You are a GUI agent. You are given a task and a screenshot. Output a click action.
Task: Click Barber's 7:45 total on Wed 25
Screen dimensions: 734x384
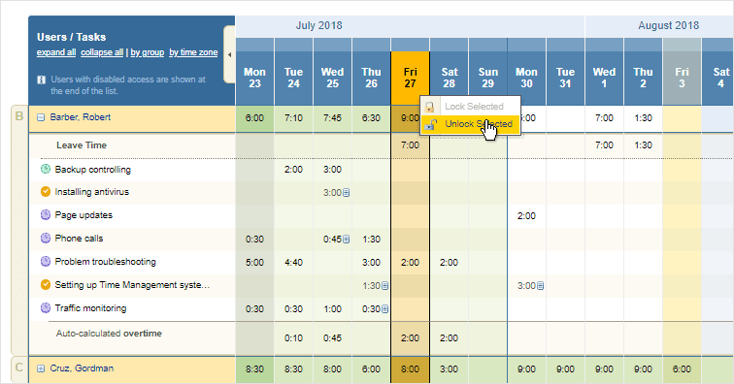coord(332,118)
